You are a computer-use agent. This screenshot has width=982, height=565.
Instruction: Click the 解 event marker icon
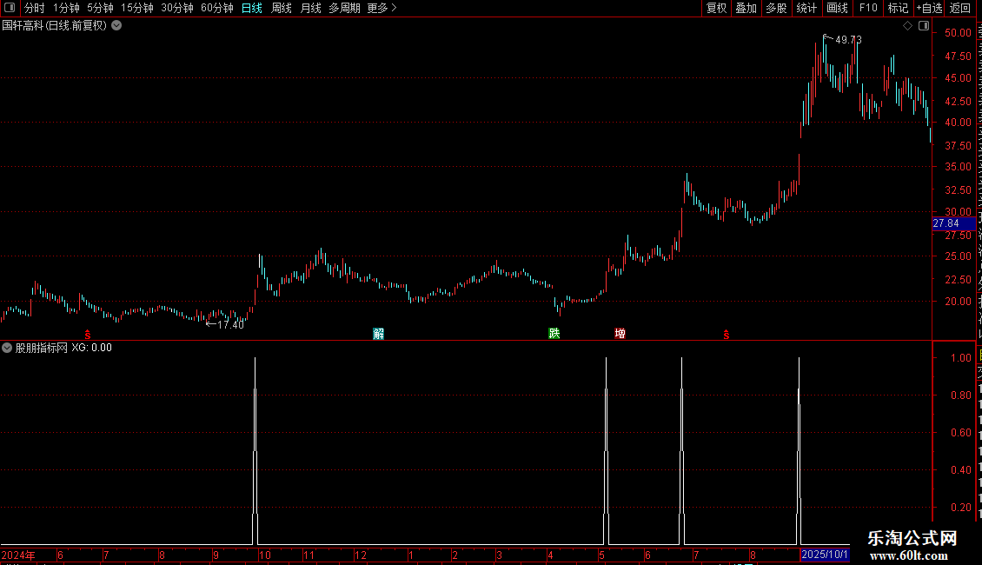coord(378,333)
